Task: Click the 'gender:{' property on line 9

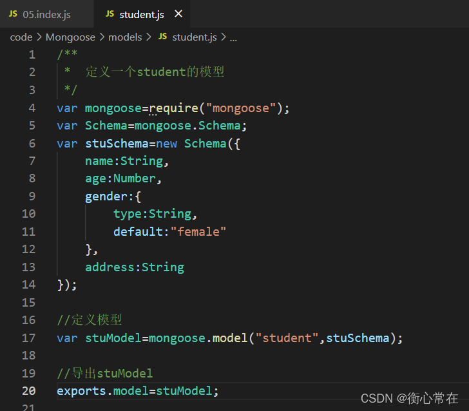Action: 113,196
